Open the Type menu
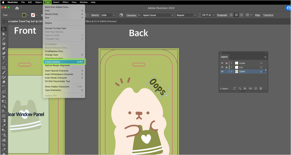Image resolution: width=291 pixels, height=155 pixels. click(x=47, y=2)
